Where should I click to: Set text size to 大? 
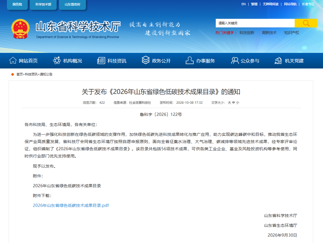click(229, 103)
